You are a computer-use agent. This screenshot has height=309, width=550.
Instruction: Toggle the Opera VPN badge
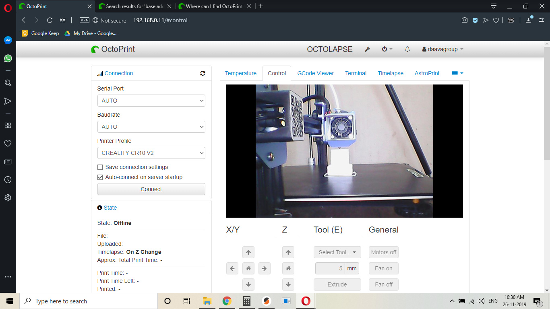click(85, 20)
